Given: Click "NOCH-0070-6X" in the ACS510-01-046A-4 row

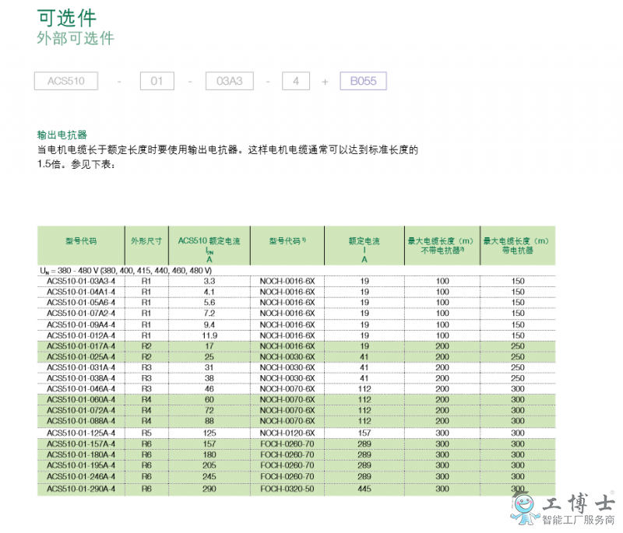Looking at the screenshot, I should pos(287,389).
